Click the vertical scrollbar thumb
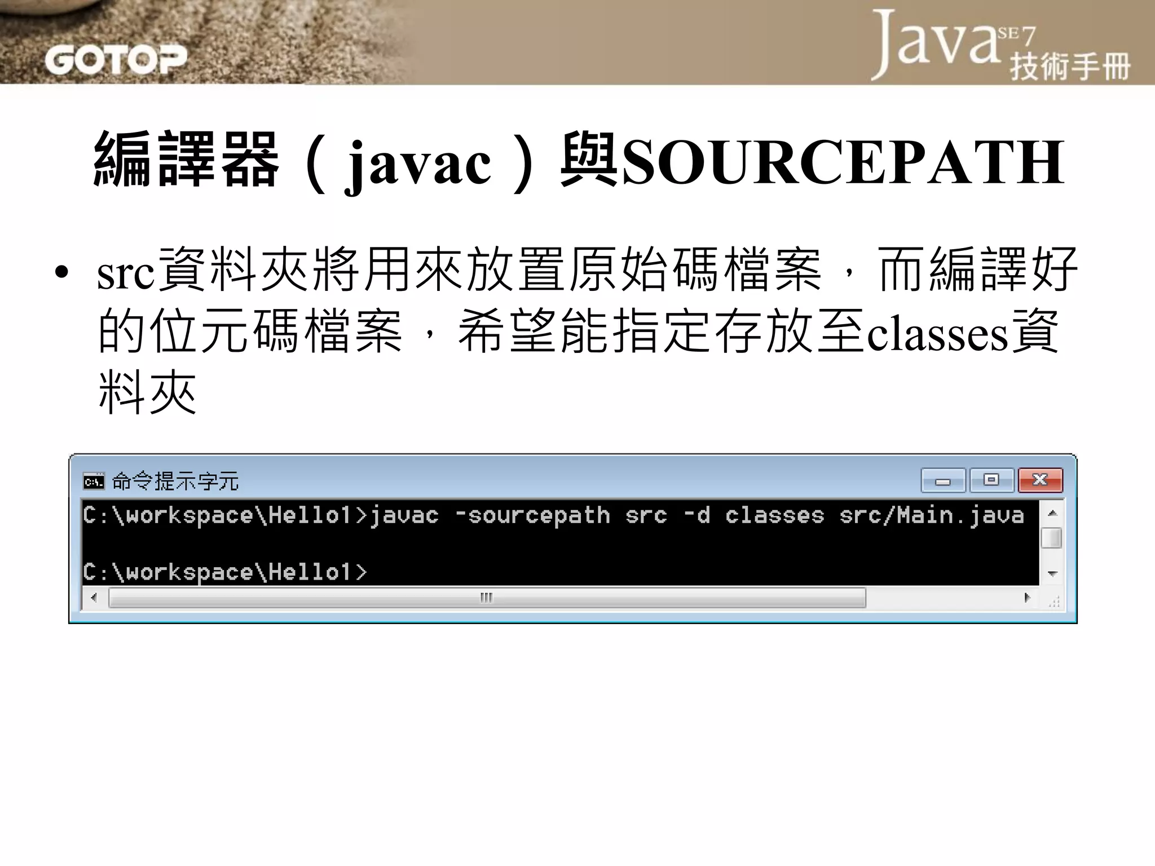Screen dimensions: 1155x866 (1052, 538)
